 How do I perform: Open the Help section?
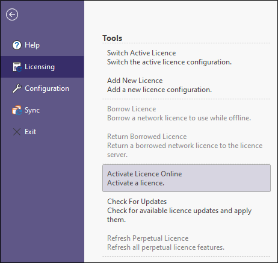pyautogui.click(x=42, y=45)
